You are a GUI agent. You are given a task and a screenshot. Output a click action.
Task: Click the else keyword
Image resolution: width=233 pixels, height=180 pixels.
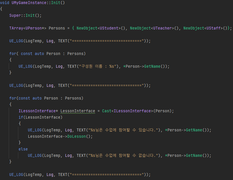(x=23, y=149)
